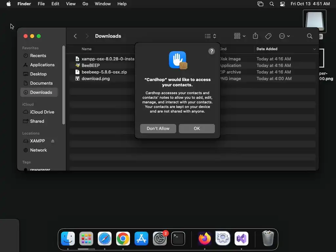This screenshot has height=252, width=336.
Task: Open Spotlight search in menu bar
Action: tap(271, 4)
